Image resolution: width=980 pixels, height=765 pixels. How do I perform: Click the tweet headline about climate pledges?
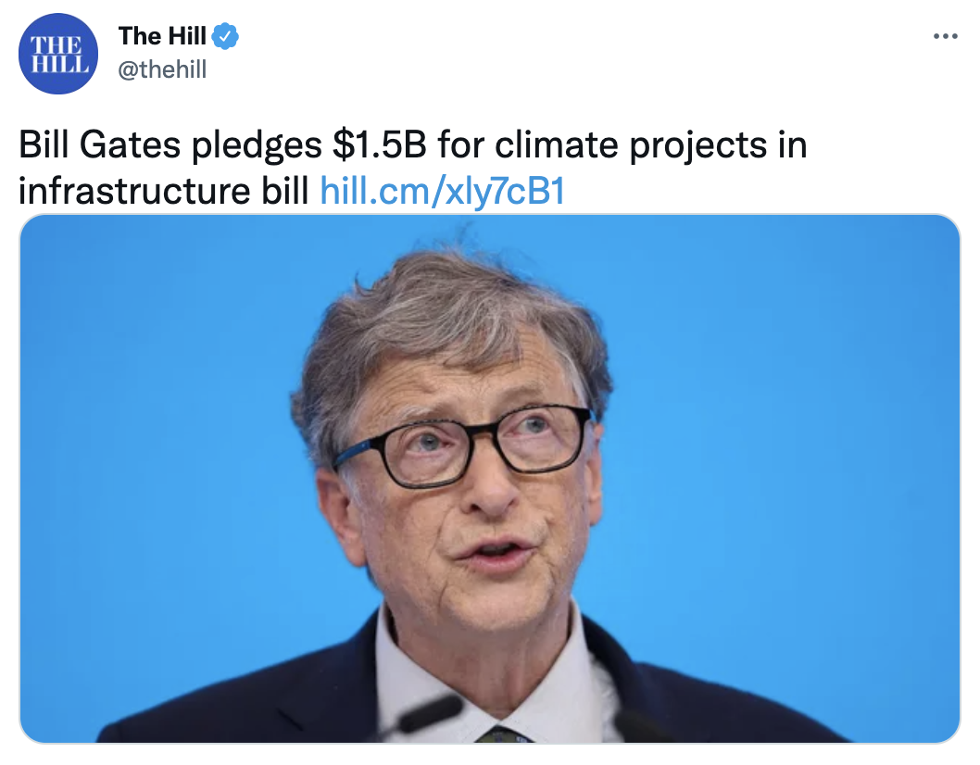412,168
